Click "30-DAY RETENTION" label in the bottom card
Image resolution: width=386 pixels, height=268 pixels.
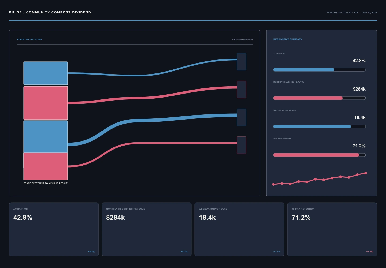tap(303, 209)
